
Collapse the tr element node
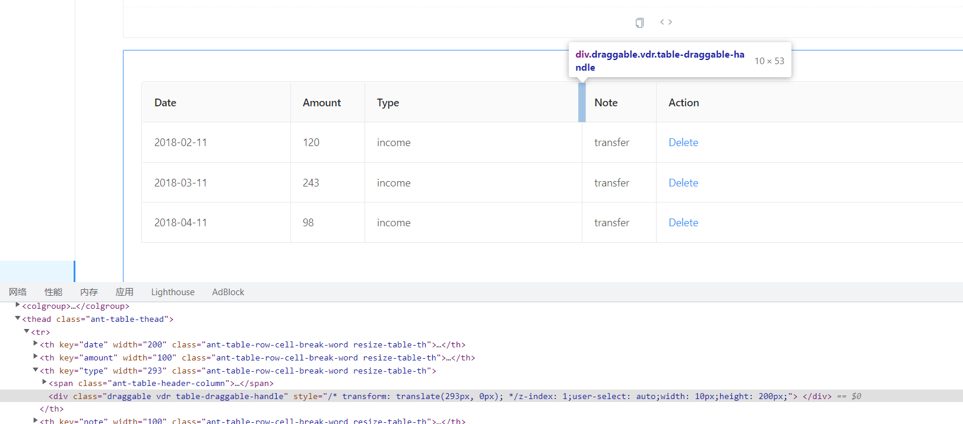[x=27, y=331]
